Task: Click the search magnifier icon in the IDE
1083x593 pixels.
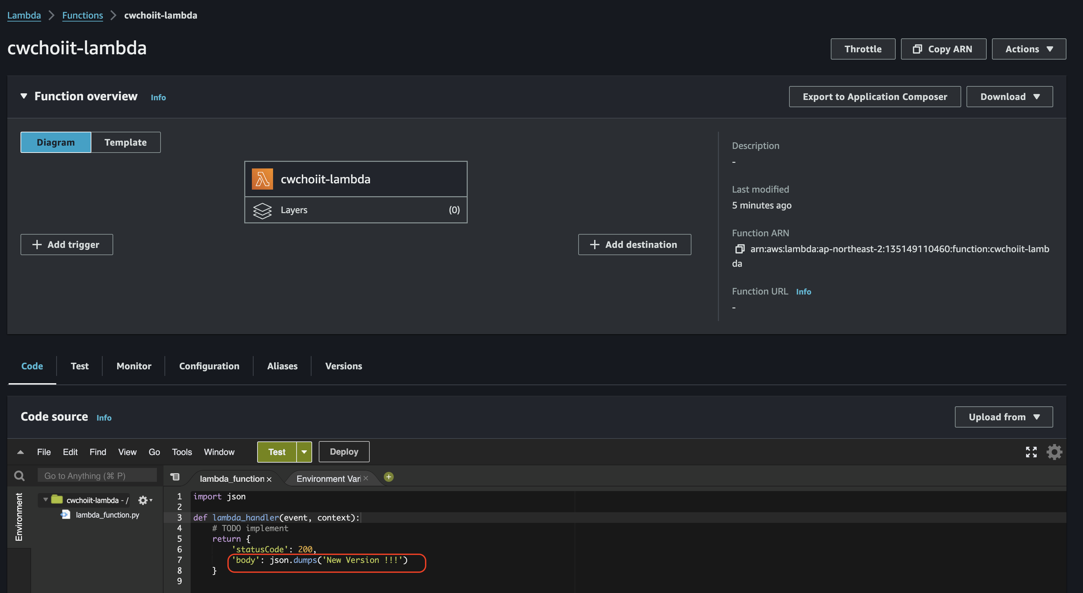Action: [x=19, y=476]
